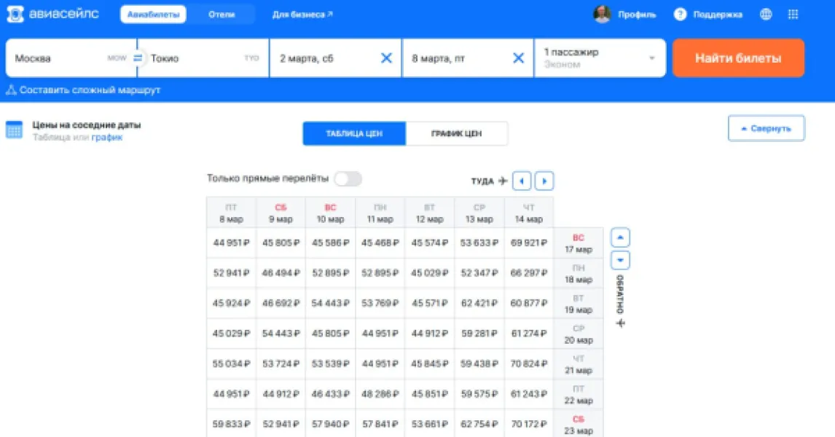Open the 2 марта, сб departure date field
Screen dimensions: 835x437
335,58
